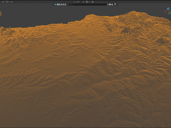Select the highlighted blue mode icon

pos(58,4)
